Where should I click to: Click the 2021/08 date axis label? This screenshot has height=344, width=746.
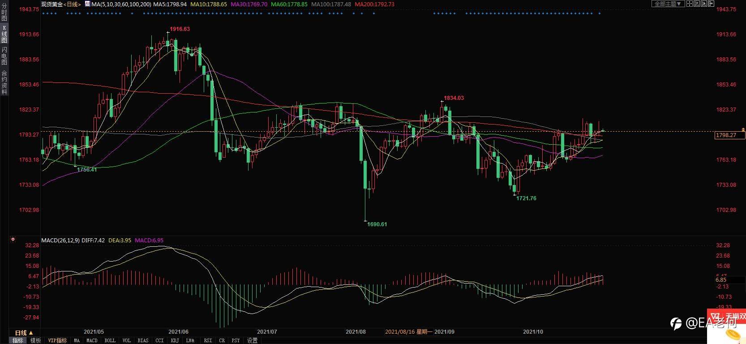coord(356,332)
